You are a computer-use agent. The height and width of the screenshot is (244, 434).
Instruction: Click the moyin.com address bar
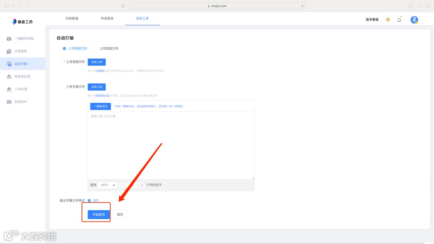click(217, 6)
